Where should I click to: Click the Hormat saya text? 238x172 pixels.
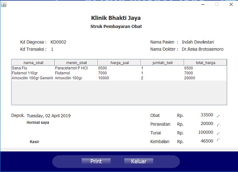tap(38, 123)
